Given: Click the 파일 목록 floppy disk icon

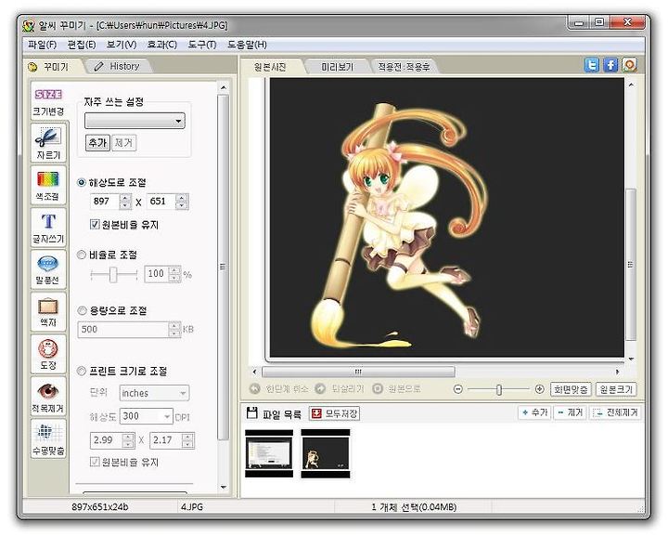Looking at the screenshot, I should click(x=252, y=412).
